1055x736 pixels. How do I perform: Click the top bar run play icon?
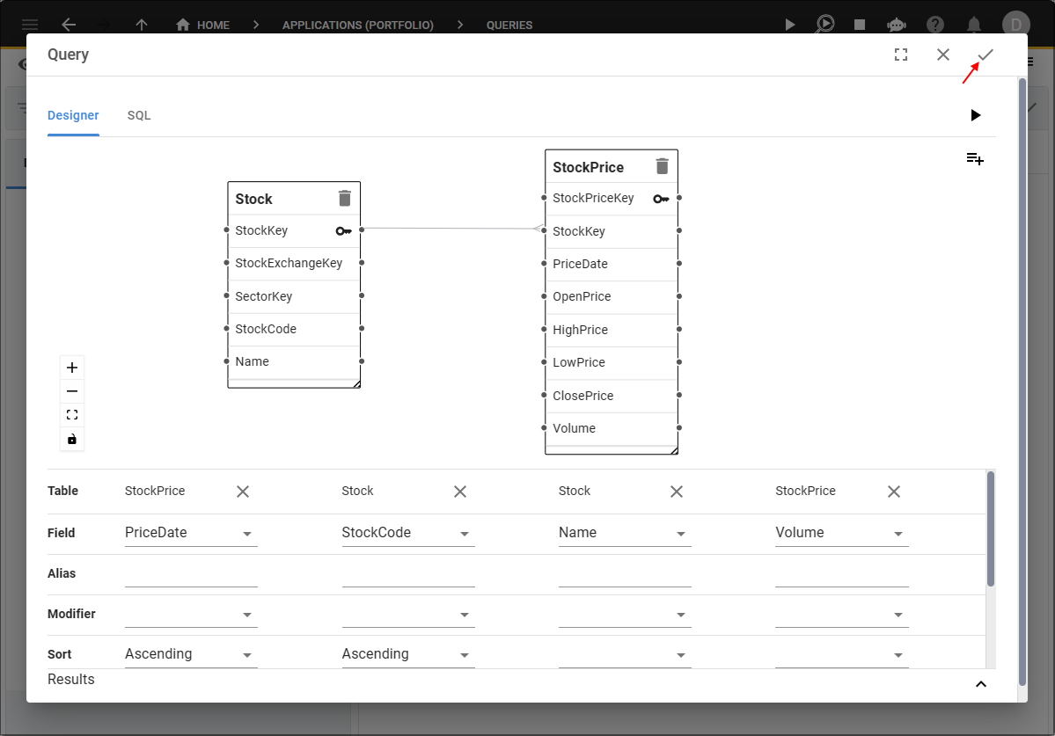[790, 25]
